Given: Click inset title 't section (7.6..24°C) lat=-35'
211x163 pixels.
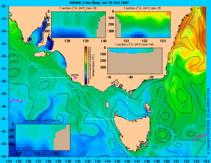Looking at the screenshot, I should [142, 8].
